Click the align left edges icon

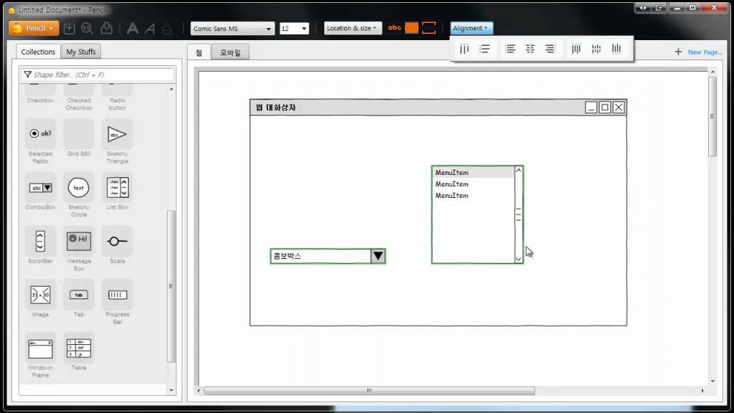point(510,49)
